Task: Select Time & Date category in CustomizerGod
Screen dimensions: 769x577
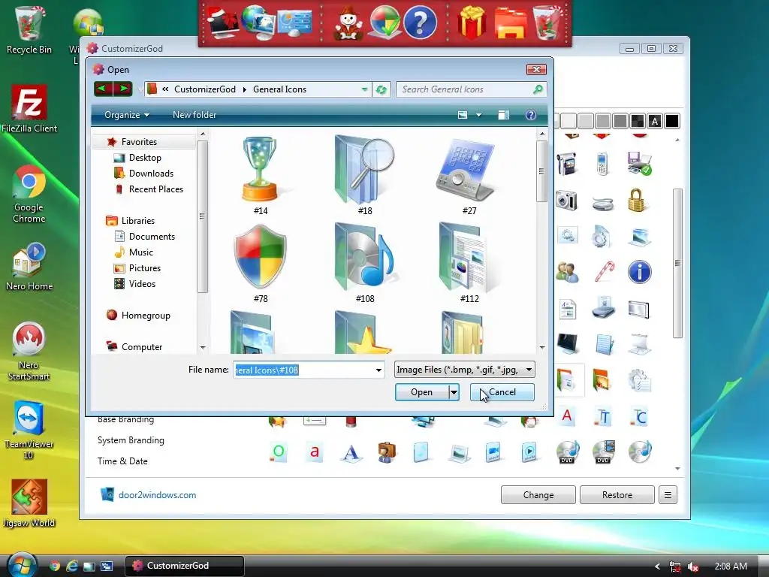Action: pos(122,461)
